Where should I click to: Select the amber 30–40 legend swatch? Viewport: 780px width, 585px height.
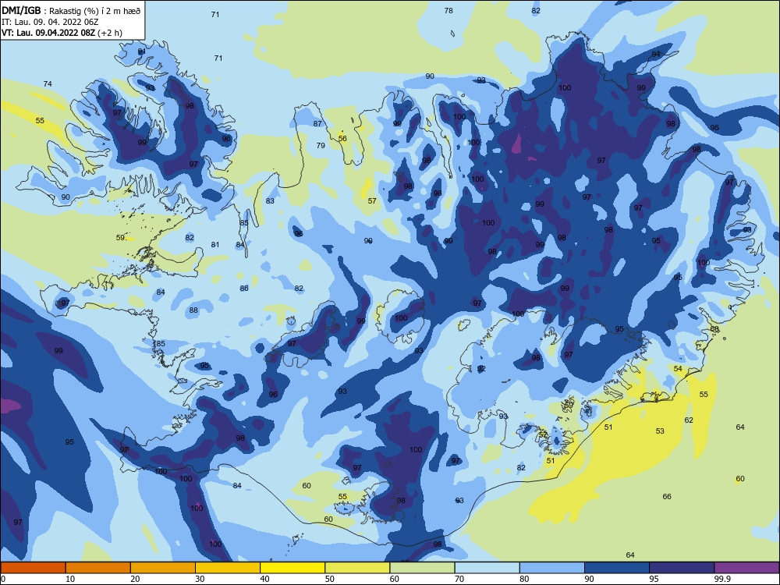(228, 568)
